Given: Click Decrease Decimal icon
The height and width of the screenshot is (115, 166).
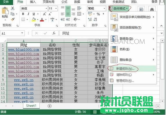Looking at the screenshot, I should click(x=95, y=19).
